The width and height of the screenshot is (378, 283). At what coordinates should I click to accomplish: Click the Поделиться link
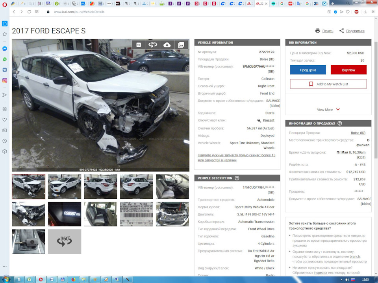[x=355, y=31]
